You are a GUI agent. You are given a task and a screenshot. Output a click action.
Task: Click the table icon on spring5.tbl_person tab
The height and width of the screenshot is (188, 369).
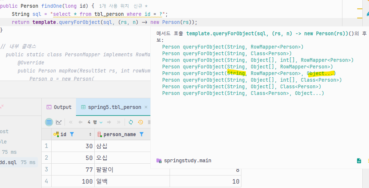(83, 107)
